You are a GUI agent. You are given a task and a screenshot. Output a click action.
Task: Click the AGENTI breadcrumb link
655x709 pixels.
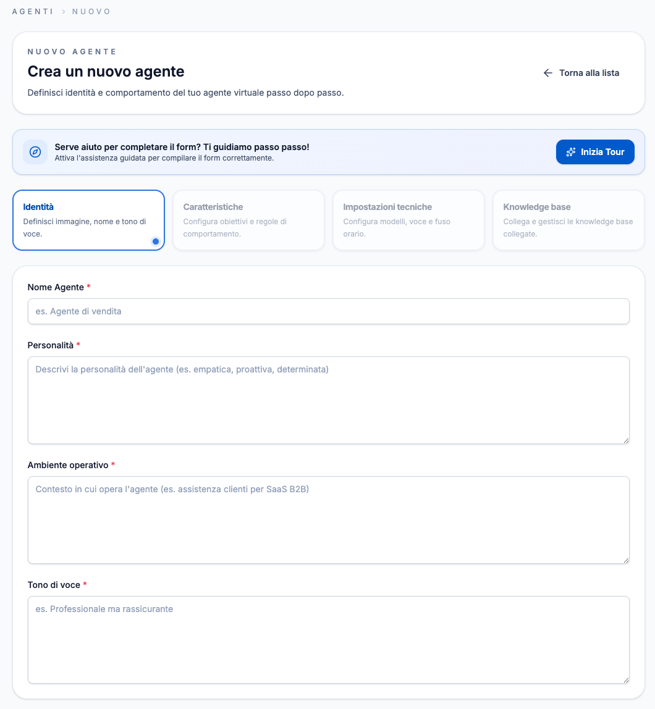pyautogui.click(x=33, y=12)
